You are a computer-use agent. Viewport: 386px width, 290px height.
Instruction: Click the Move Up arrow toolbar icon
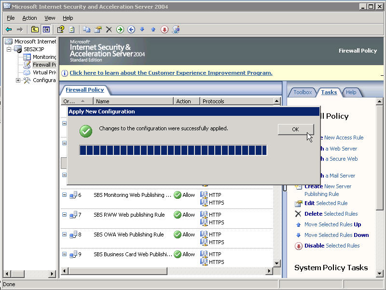pos(153,29)
